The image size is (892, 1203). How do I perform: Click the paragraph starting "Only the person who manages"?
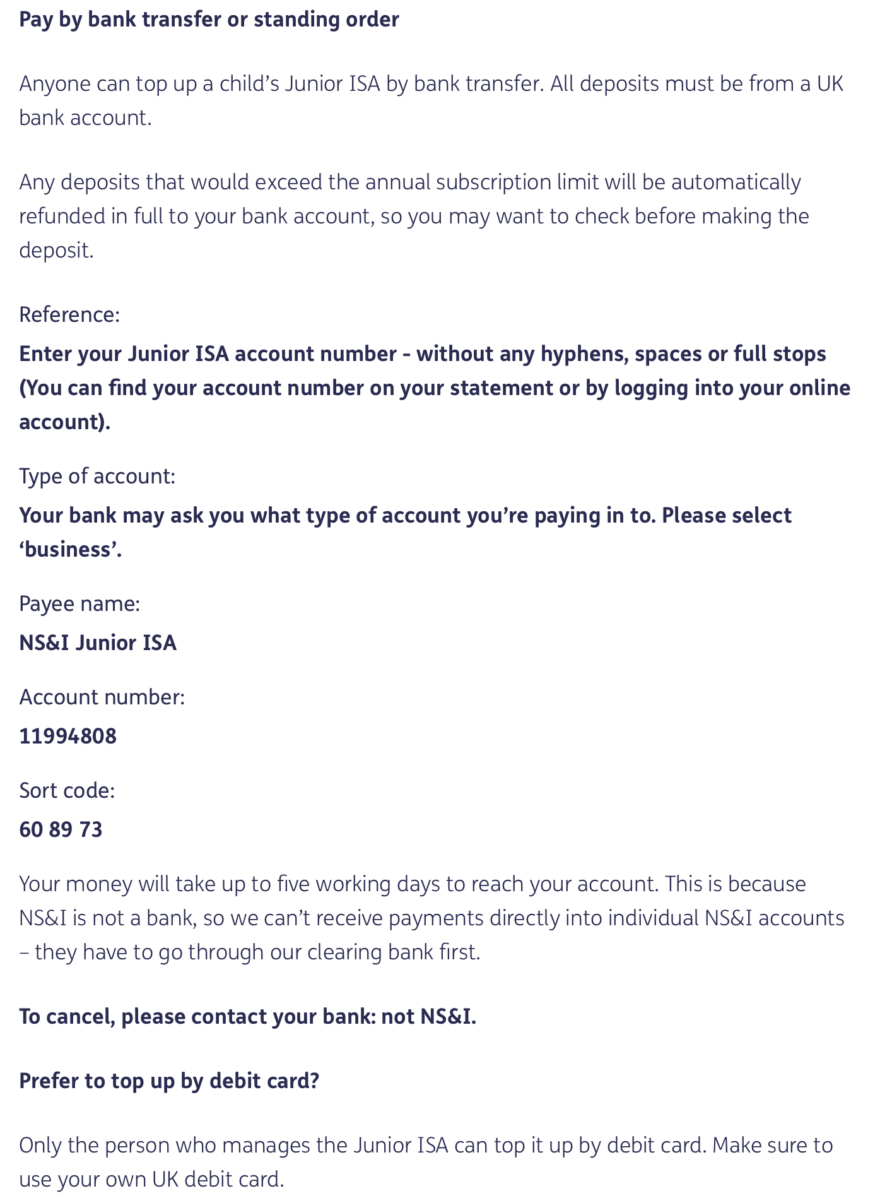[426, 1161]
